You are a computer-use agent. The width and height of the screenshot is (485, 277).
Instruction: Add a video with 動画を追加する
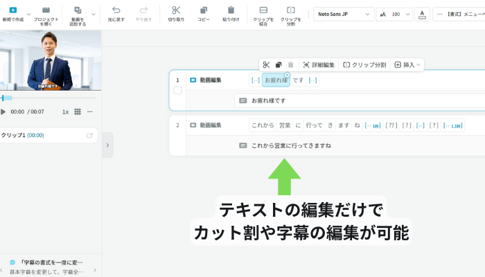[78, 16]
